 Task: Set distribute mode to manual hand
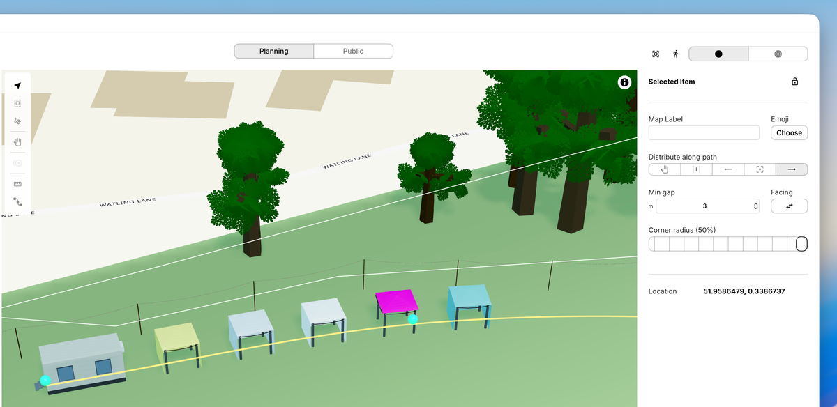(665, 169)
